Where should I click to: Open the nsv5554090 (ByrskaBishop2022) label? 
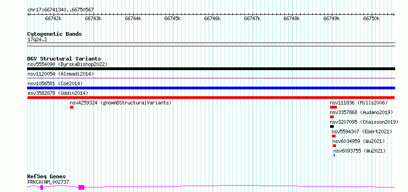click(x=67, y=64)
